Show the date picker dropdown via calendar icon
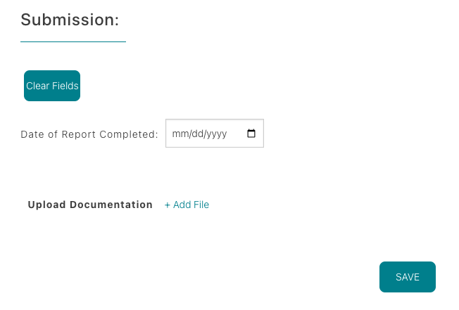This screenshot has width=459, height=310. pos(251,134)
